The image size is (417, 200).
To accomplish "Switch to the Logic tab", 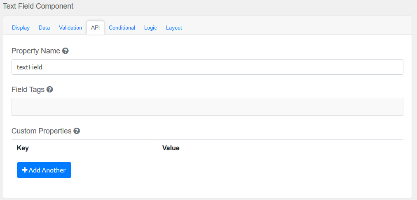I will coord(150,28).
